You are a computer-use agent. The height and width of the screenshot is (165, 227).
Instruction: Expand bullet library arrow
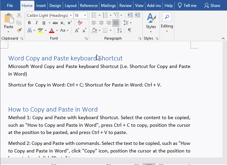[x=99, y=15]
